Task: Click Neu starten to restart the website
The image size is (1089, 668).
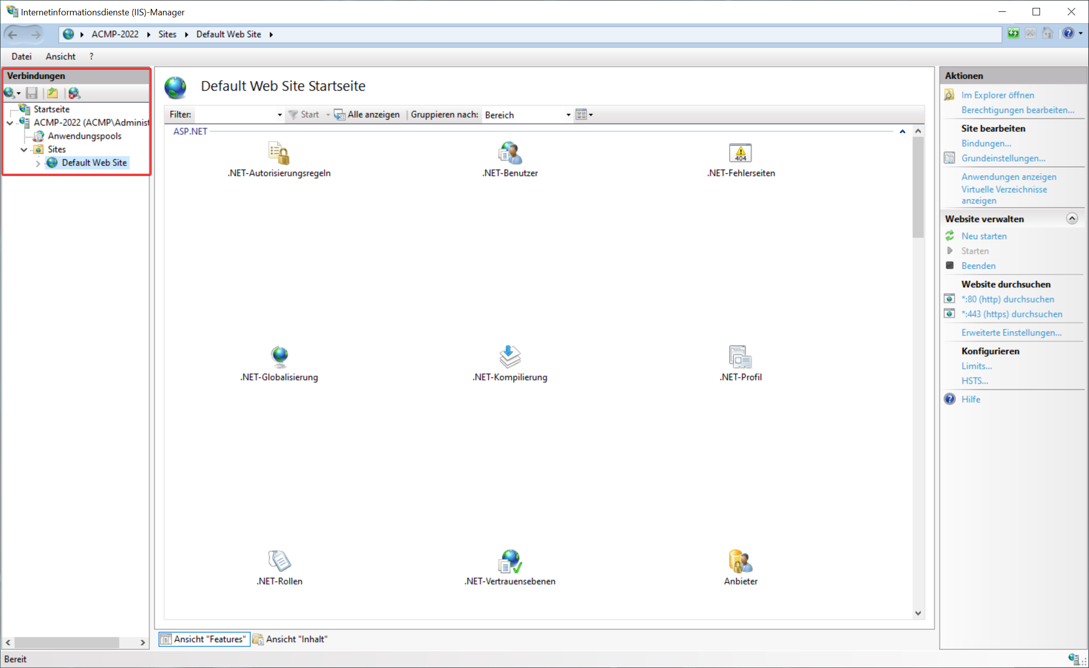Action: point(983,236)
